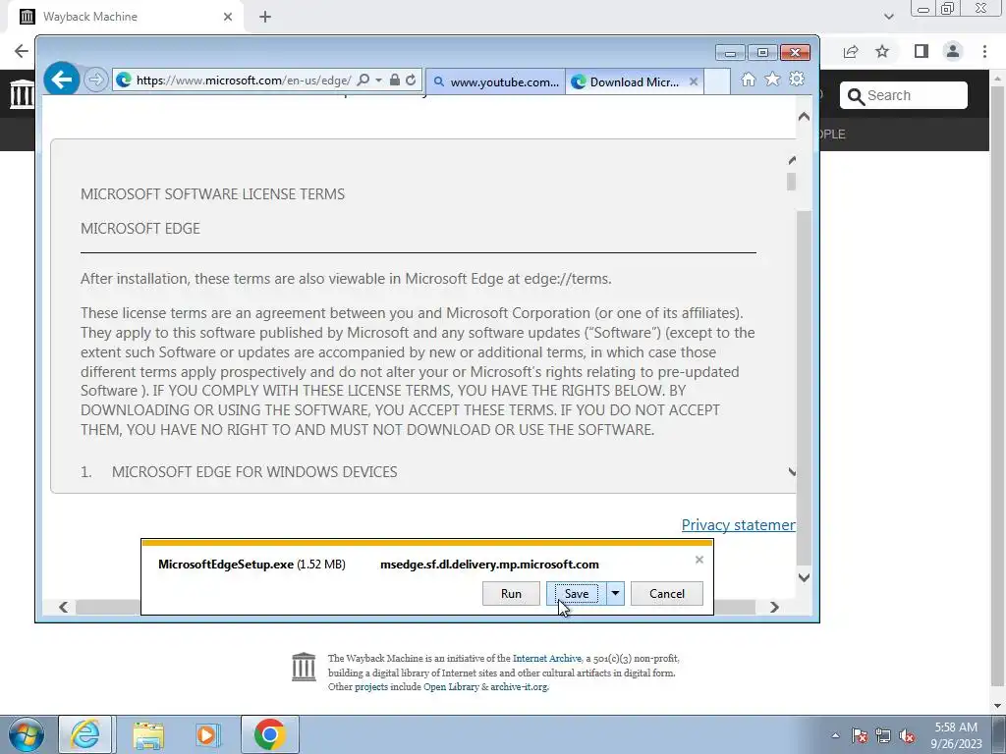
Task: Click Run in the download bar
Action: point(511,594)
